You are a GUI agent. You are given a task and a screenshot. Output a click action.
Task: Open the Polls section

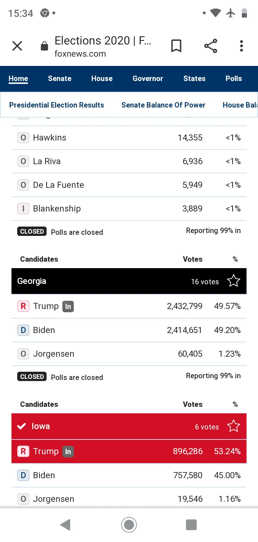point(234,79)
